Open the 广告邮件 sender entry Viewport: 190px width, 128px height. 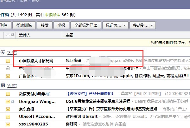tap(27, 76)
